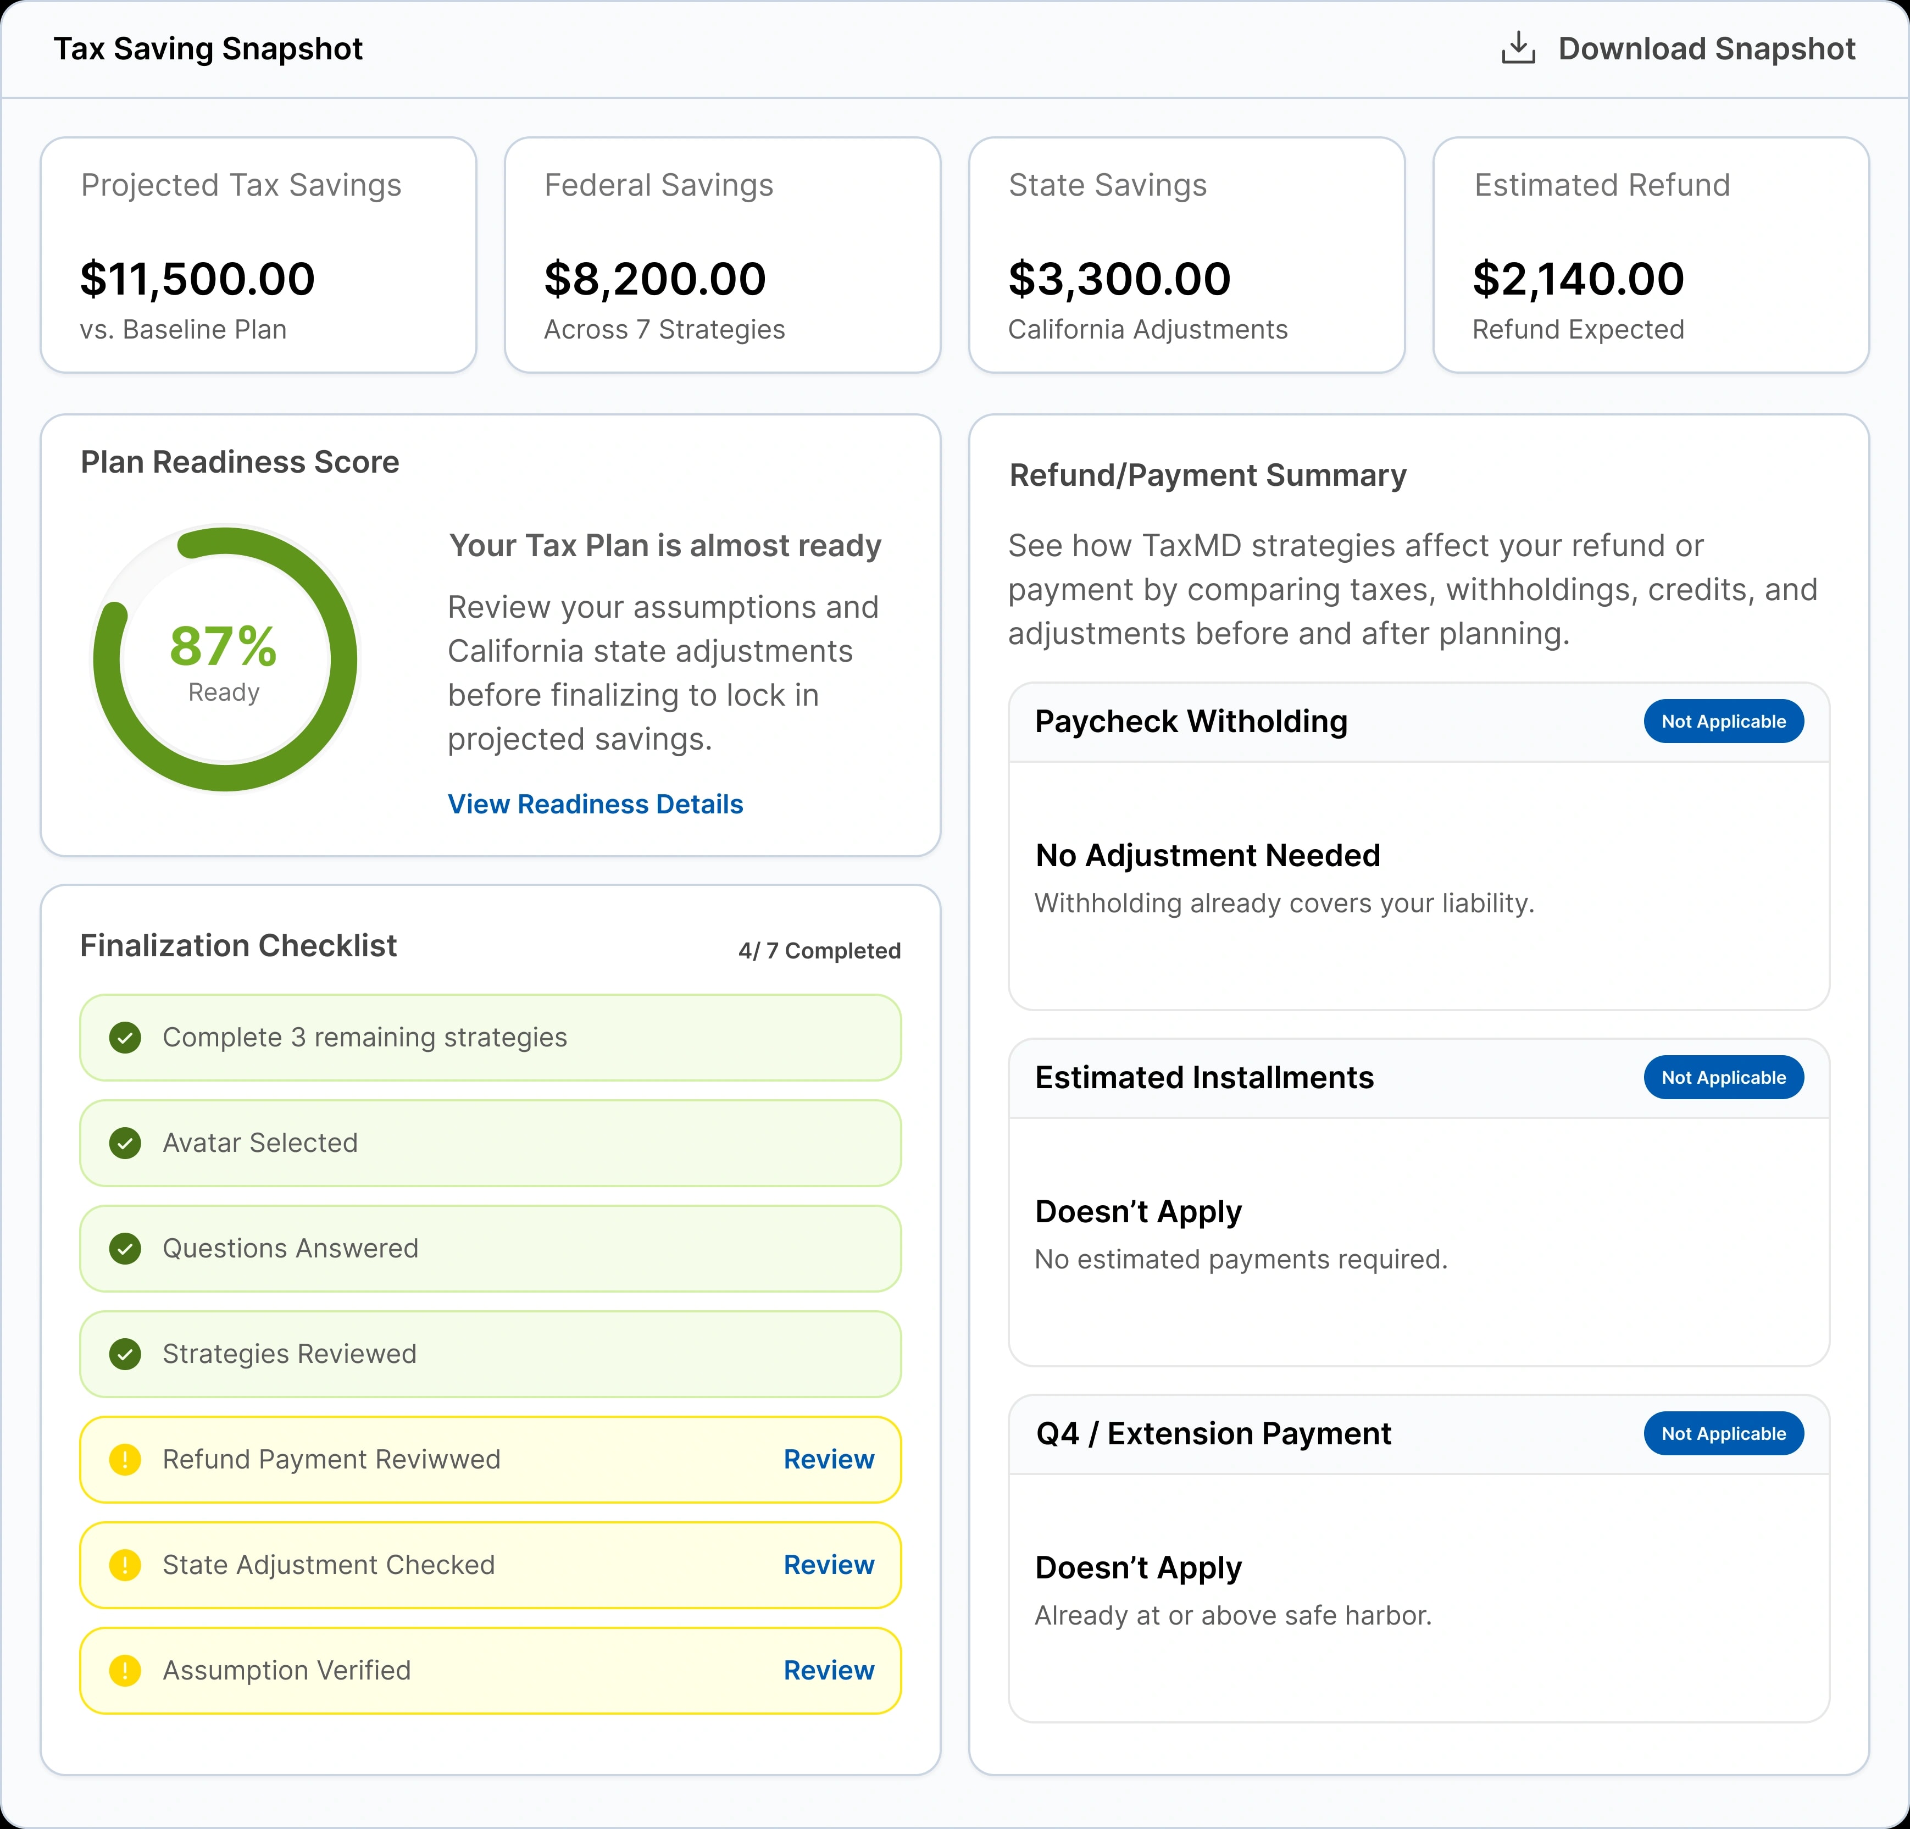Click the 87% Ready progress ring
This screenshot has height=1829, width=1910.
[x=225, y=659]
